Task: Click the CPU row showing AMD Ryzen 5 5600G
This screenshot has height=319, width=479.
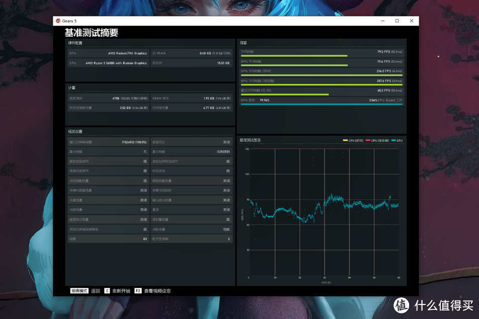Action: pos(109,63)
